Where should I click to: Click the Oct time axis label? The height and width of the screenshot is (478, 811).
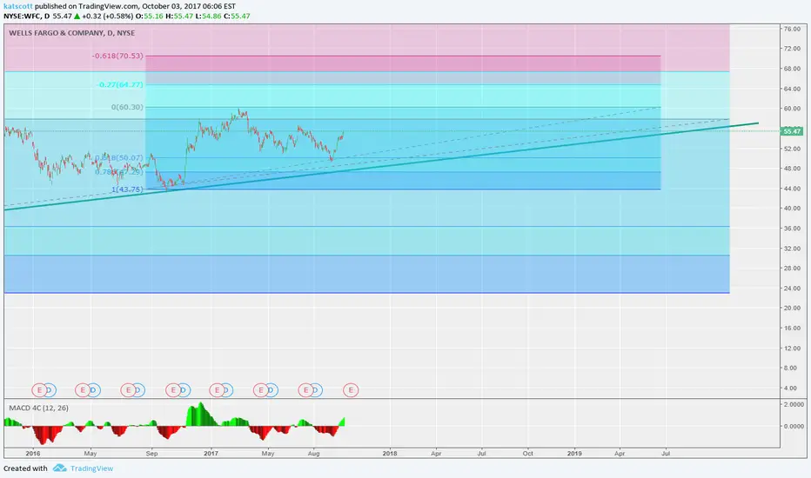tap(528, 453)
